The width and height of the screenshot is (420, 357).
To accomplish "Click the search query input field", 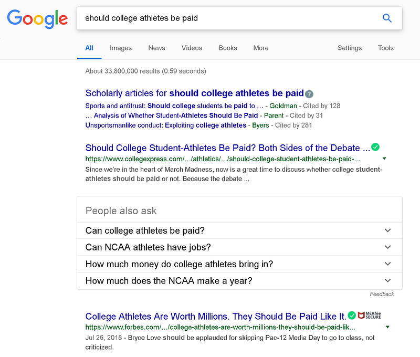I will click(x=226, y=18).
